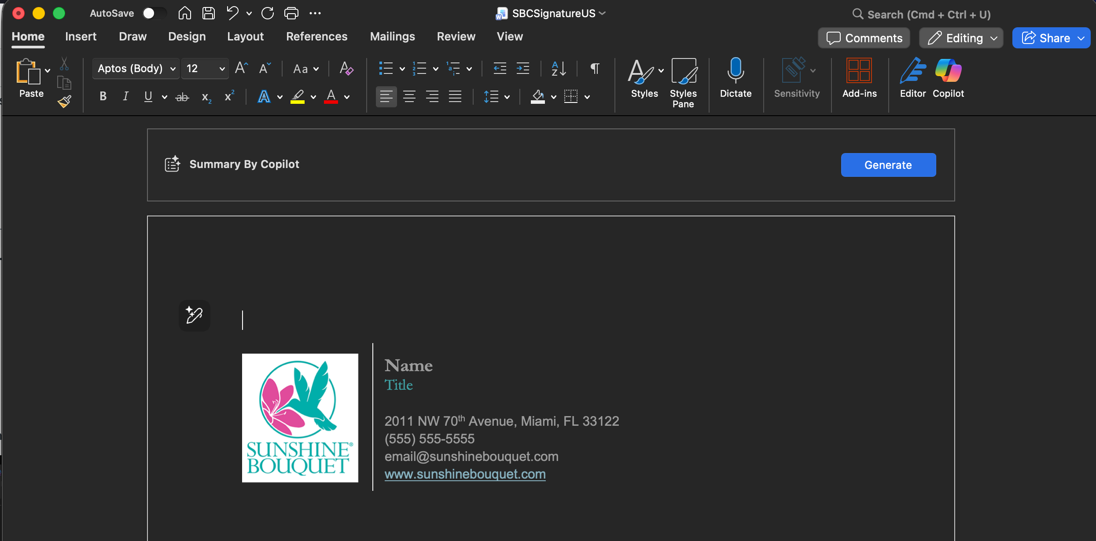This screenshot has width=1096, height=541.
Task: Open the highlight color dropdown
Action: click(x=313, y=97)
